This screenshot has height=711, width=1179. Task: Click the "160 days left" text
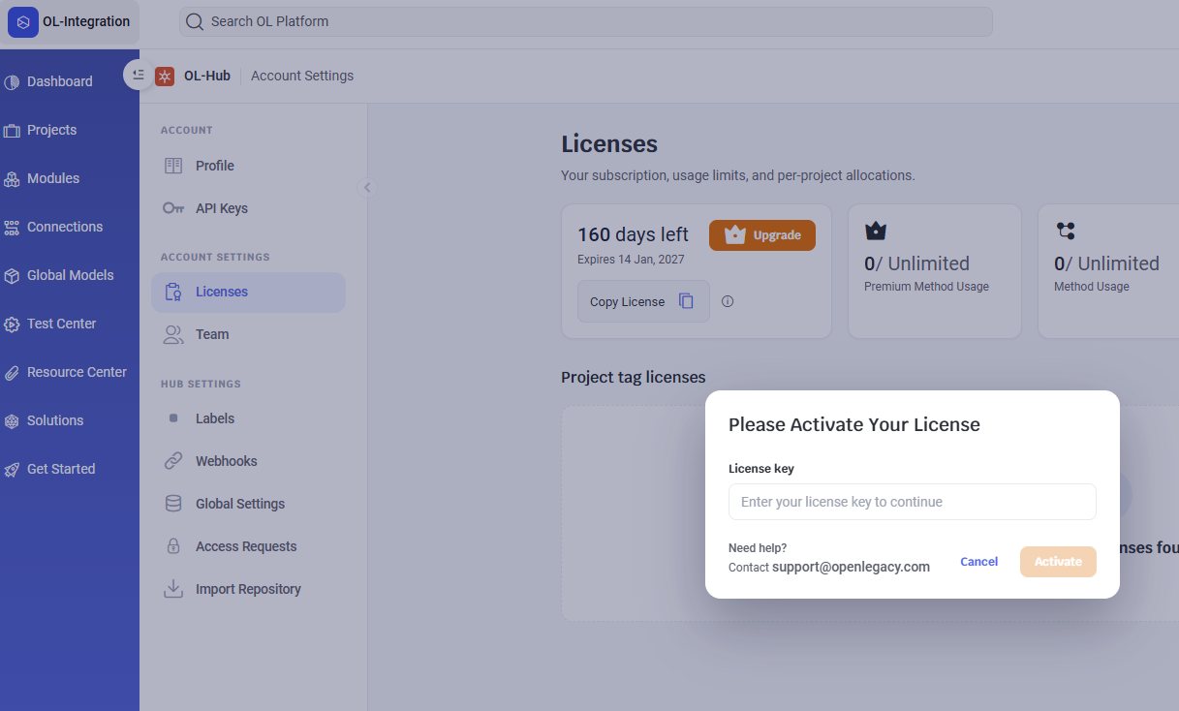point(633,234)
